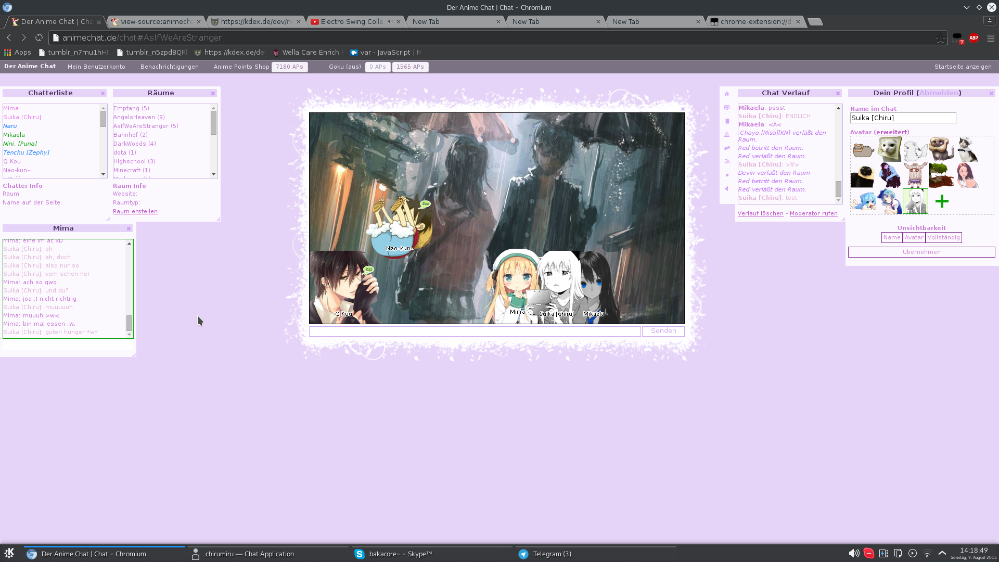Click the swap arrows icon in side strip
The width and height of the screenshot is (999, 562).
pyautogui.click(x=727, y=148)
